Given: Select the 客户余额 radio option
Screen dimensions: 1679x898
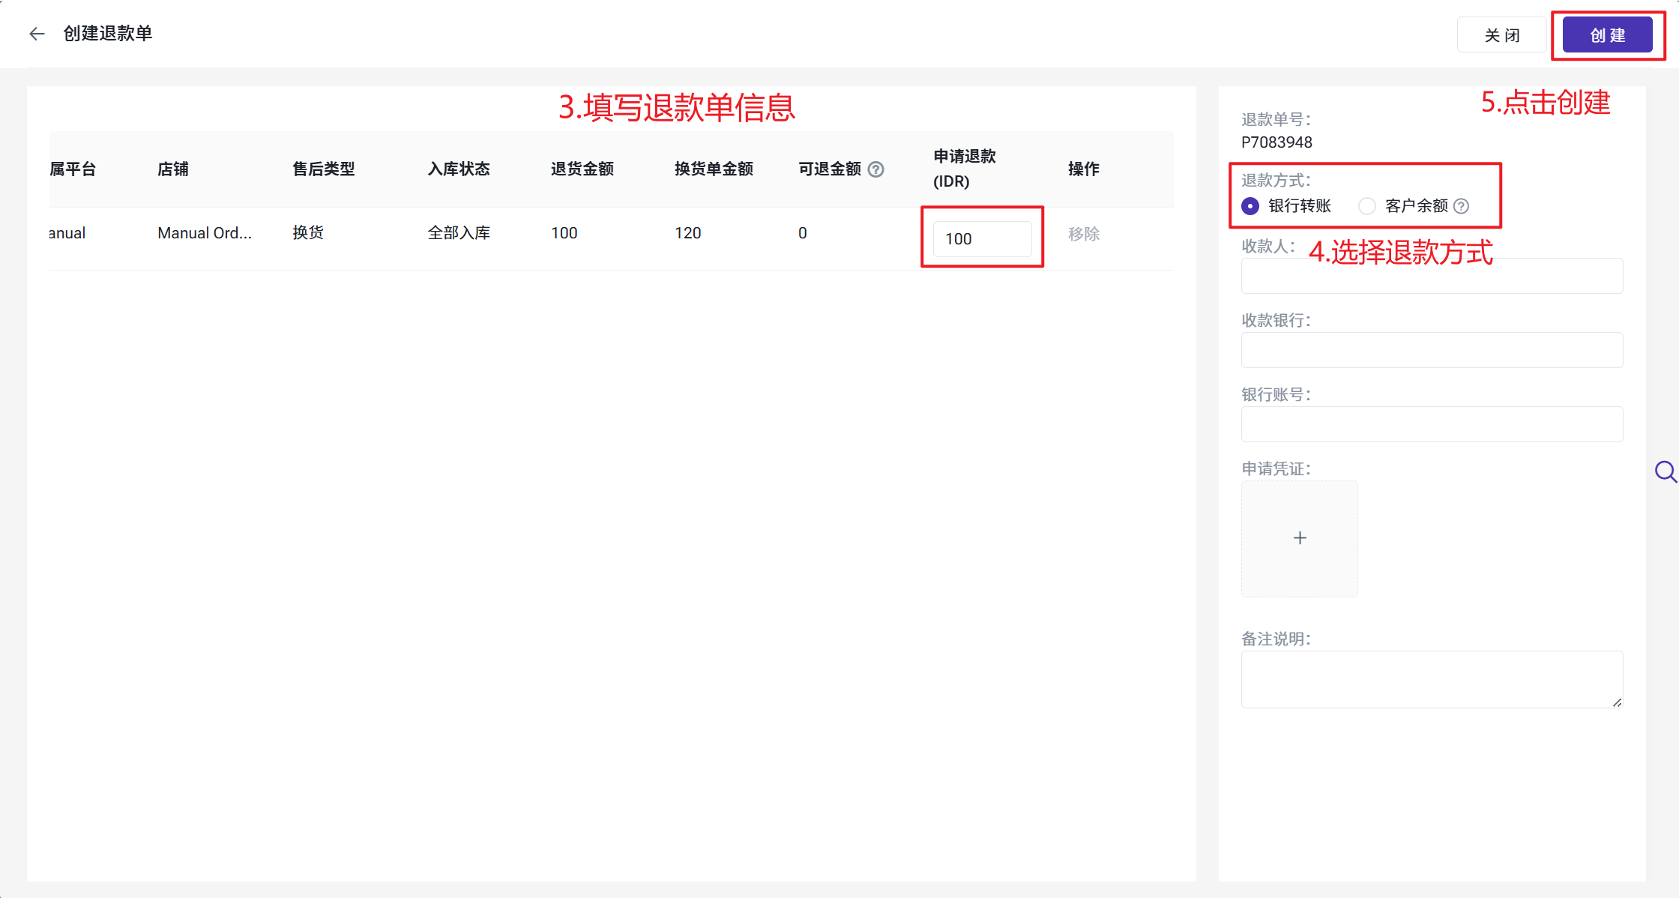Looking at the screenshot, I should click(x=1367, y=206).
